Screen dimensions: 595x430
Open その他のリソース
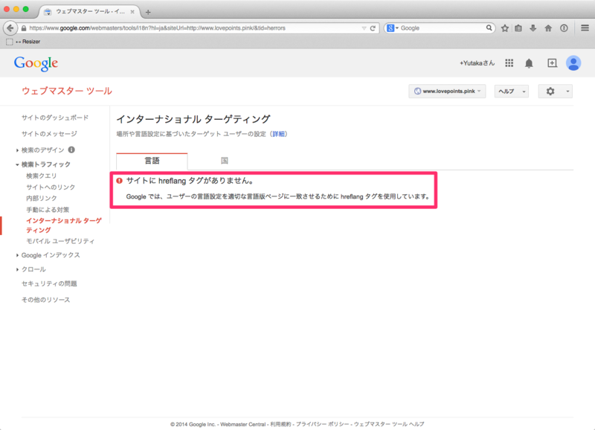pyautogui.click(x=46, y=300)
